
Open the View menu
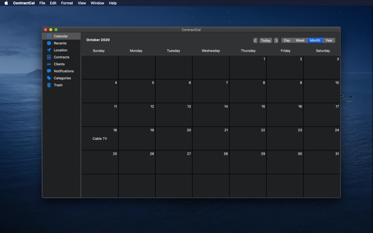pos(82,3)
